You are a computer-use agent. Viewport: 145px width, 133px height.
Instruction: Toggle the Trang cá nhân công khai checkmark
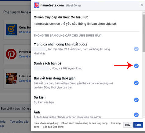click(x=136, y=49)
